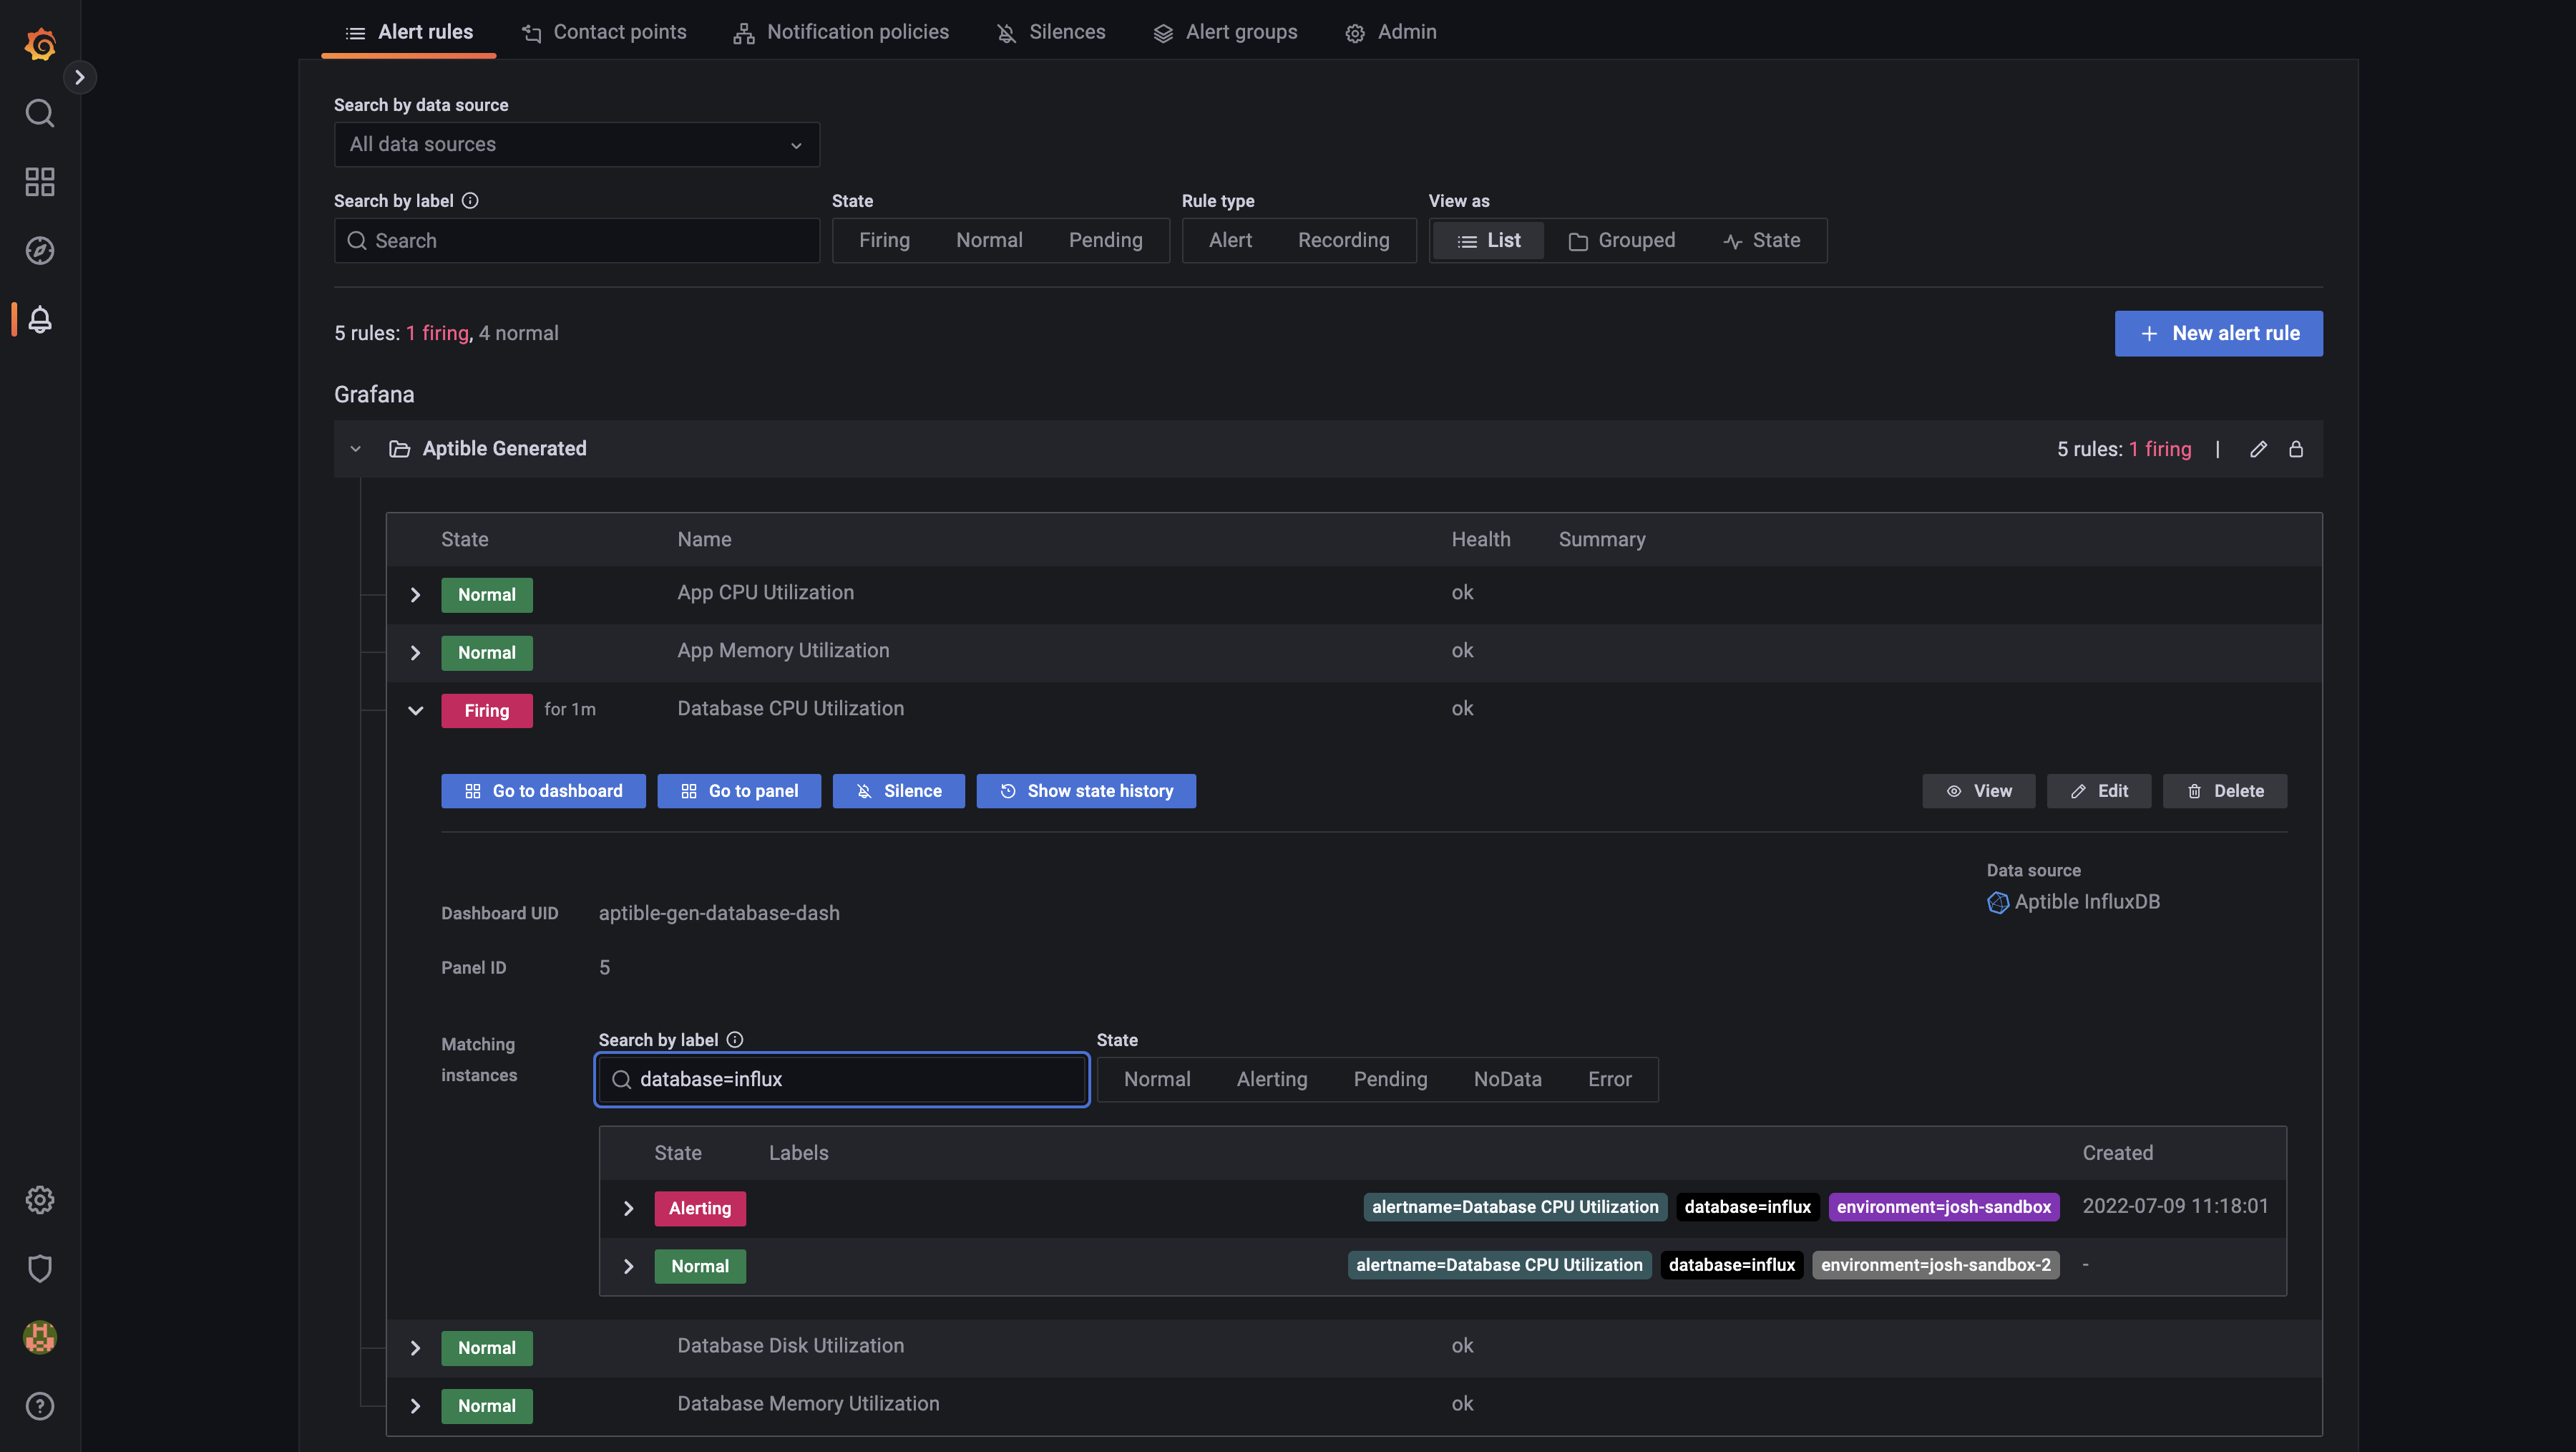Click Show state history button
Screen dimensions: 2576x1452
(1086, 790)
